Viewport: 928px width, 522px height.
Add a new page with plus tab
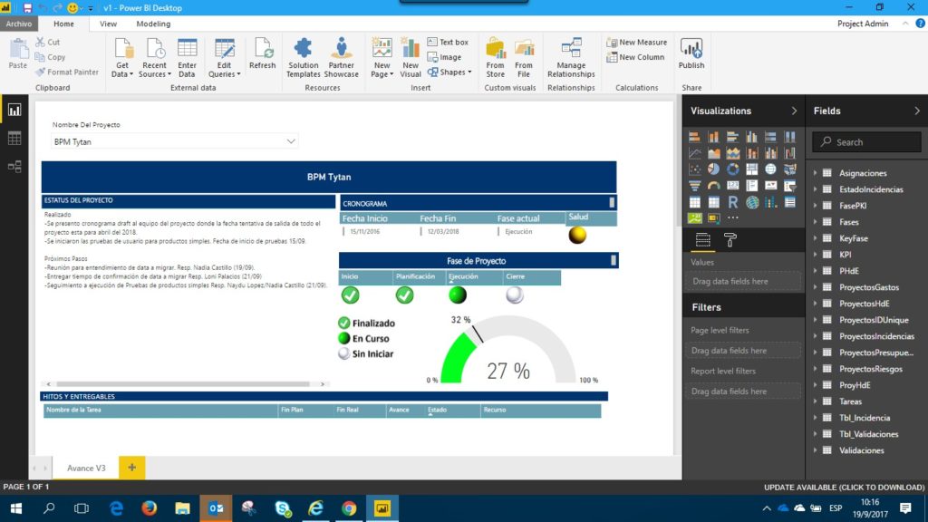click(x=132, y=468)
